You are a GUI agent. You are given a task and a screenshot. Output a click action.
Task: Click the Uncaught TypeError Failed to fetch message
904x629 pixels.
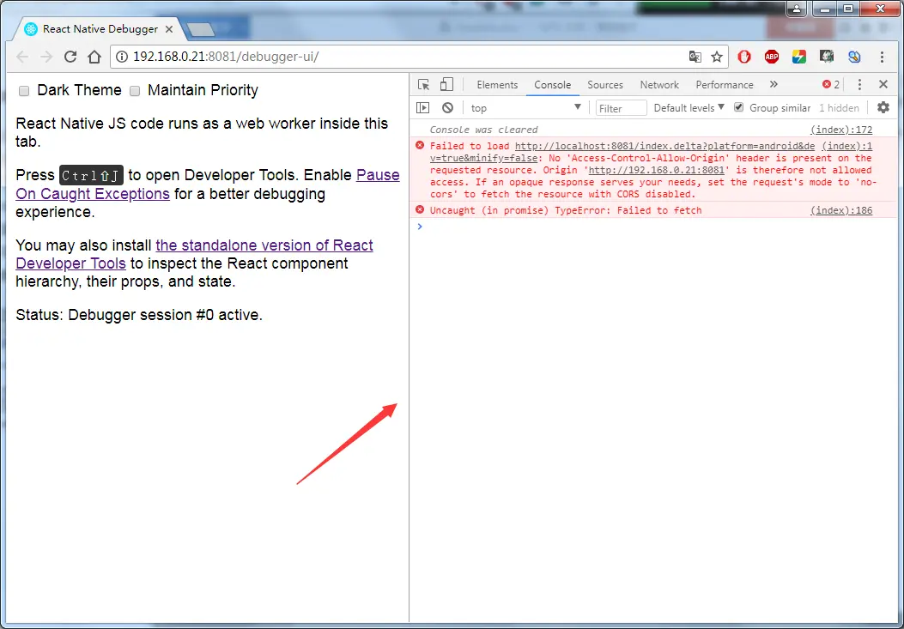pyautogui.click(x=566, y=210)
